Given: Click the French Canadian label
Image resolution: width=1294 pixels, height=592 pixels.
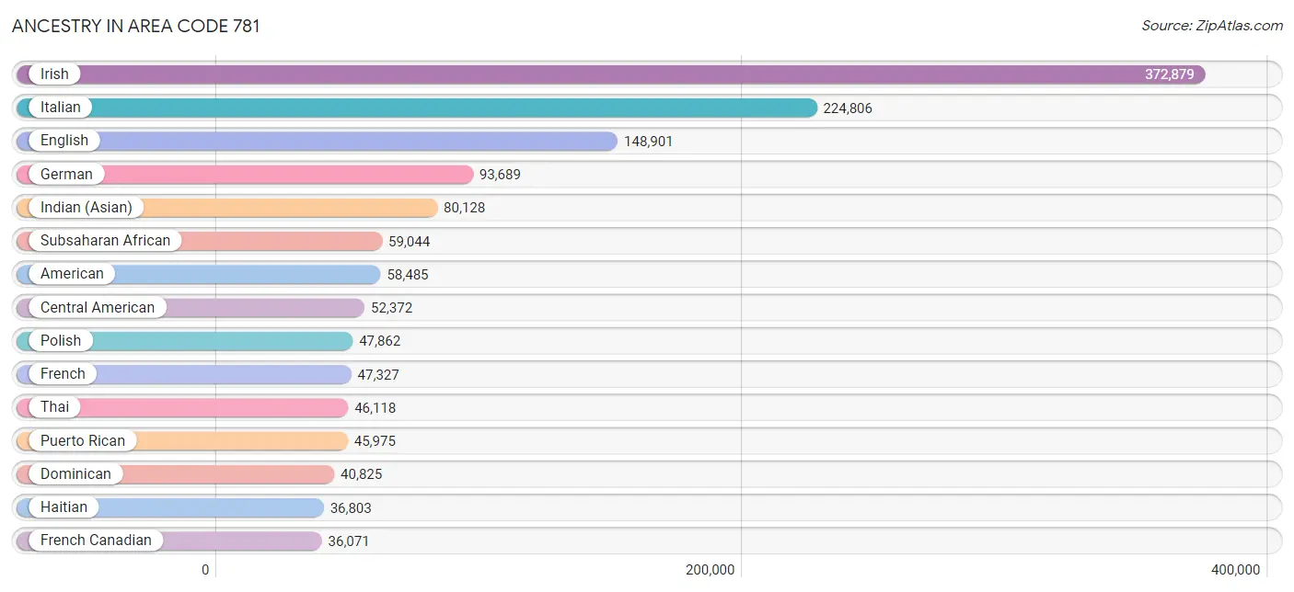Looking at the screenshot, I should point(96,540).
